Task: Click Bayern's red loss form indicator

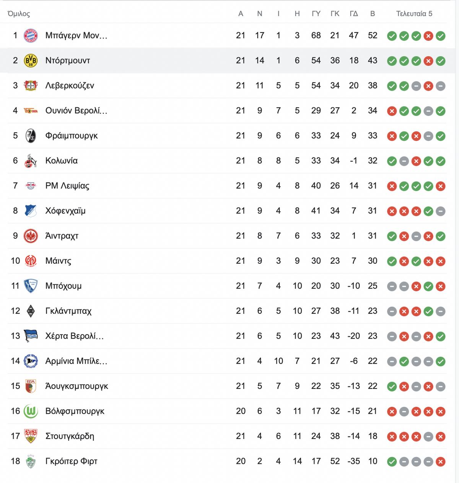Action: pos(428,36)
